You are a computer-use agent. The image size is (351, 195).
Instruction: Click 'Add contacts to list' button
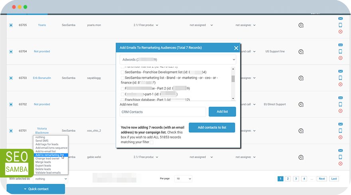[x=212, y=127]
